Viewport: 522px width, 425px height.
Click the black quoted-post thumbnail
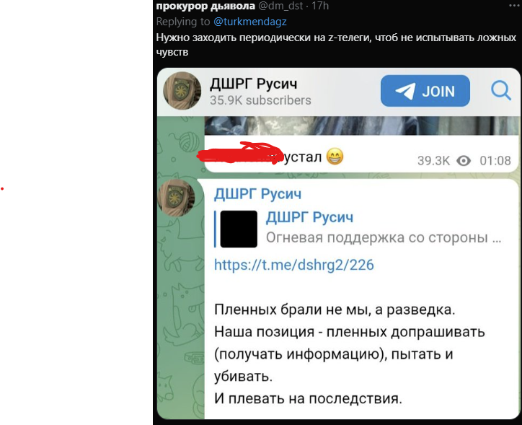(239, 229)
